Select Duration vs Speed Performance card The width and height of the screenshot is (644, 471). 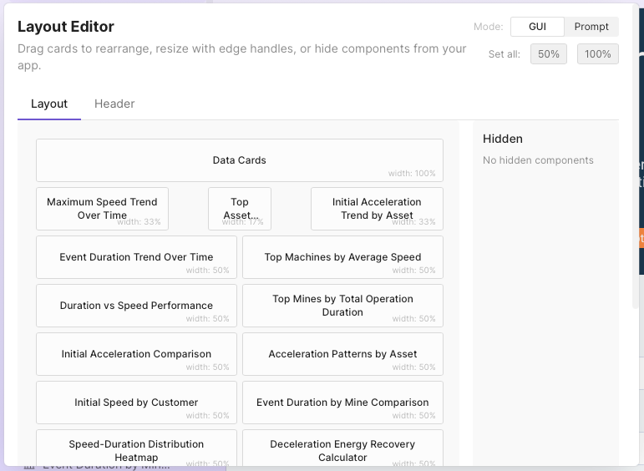[136, 306]
